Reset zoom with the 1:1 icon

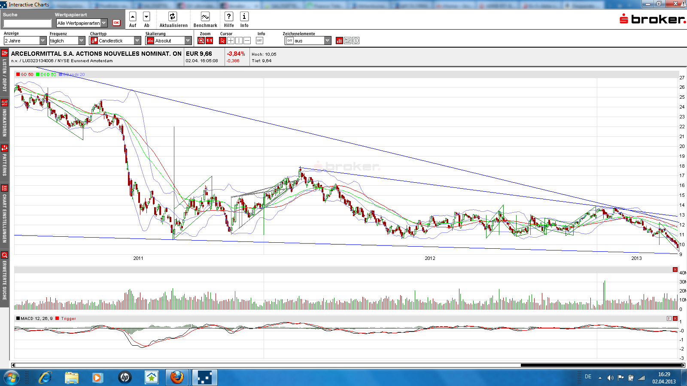coord(208,40)
